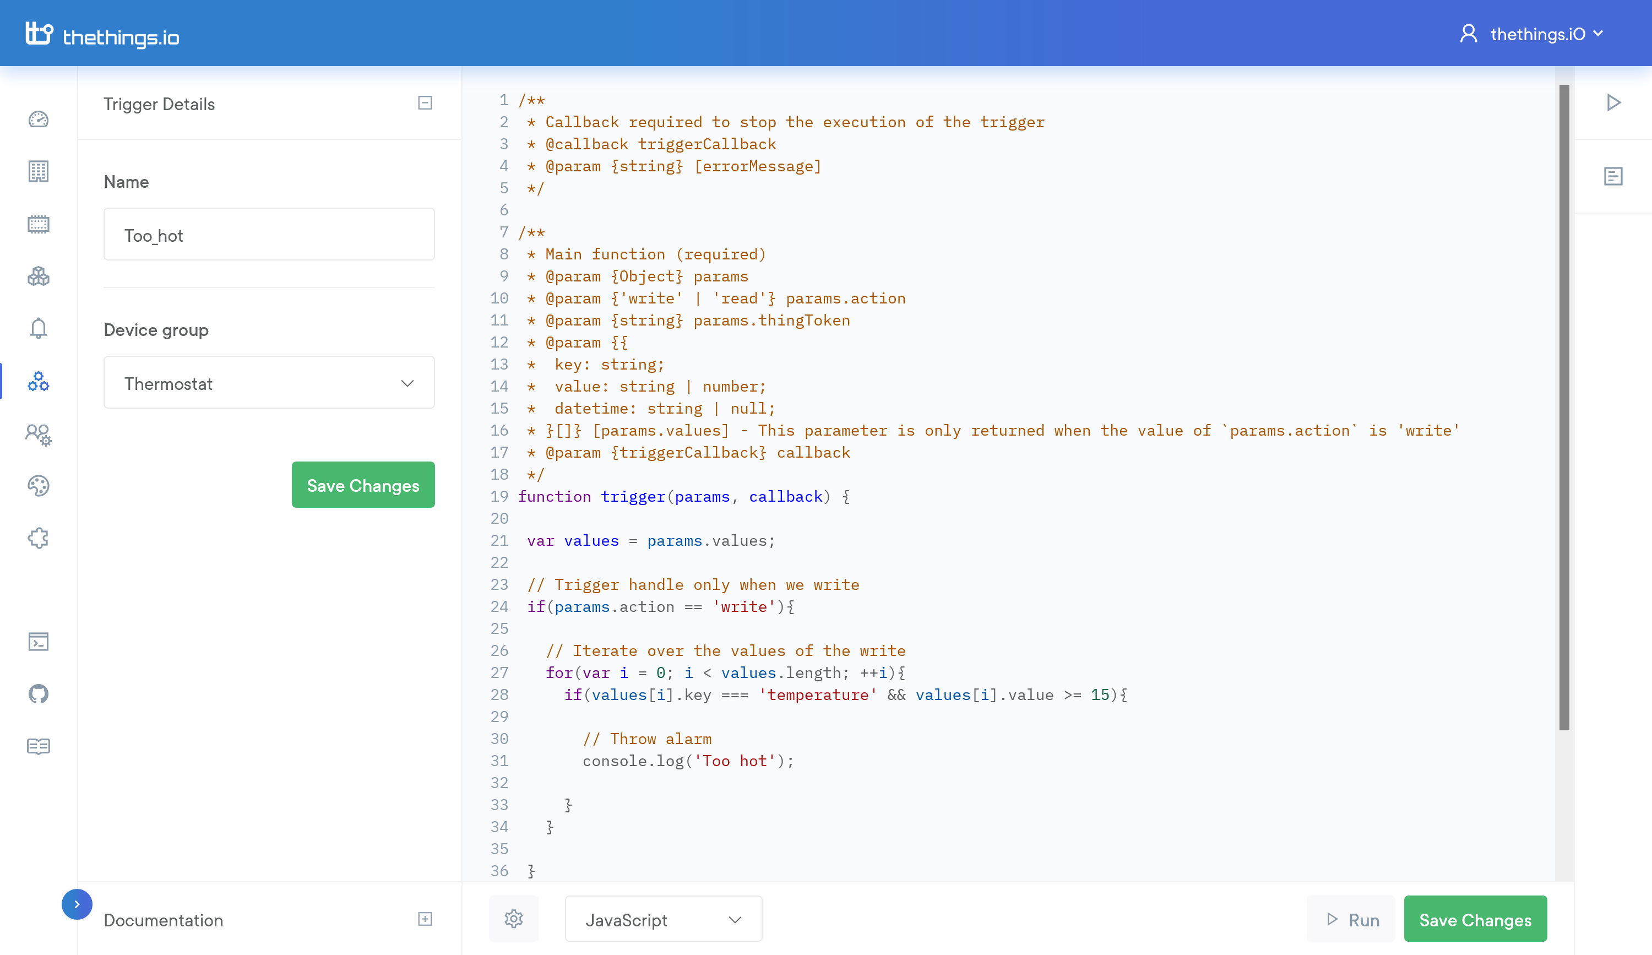Click the Run button to execute trigger
This screenshot has height=955, width=1652.
pyautogui.click(x=1353, y=920)
